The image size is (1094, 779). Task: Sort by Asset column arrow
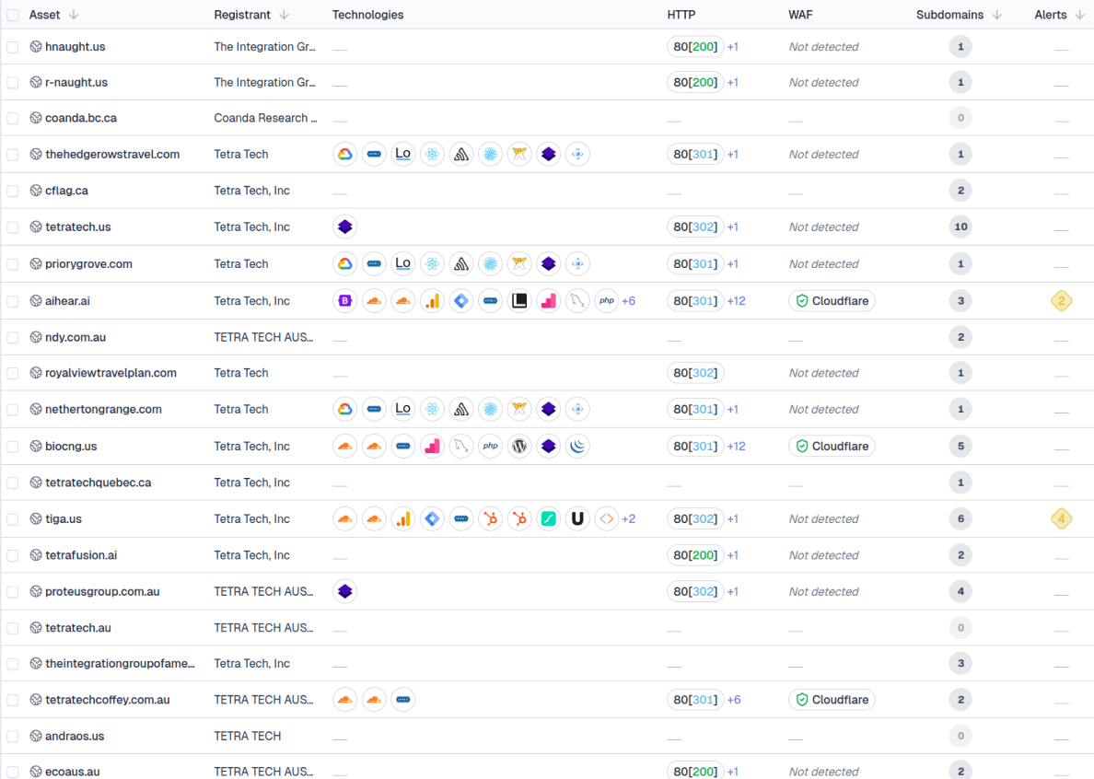pos(74,15)
